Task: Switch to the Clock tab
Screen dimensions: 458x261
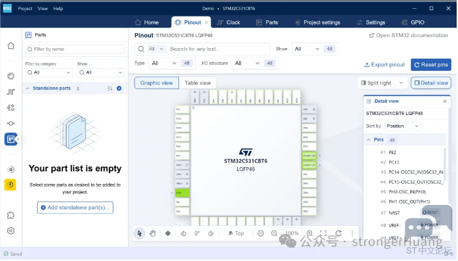Action: (x=229, y=22)
